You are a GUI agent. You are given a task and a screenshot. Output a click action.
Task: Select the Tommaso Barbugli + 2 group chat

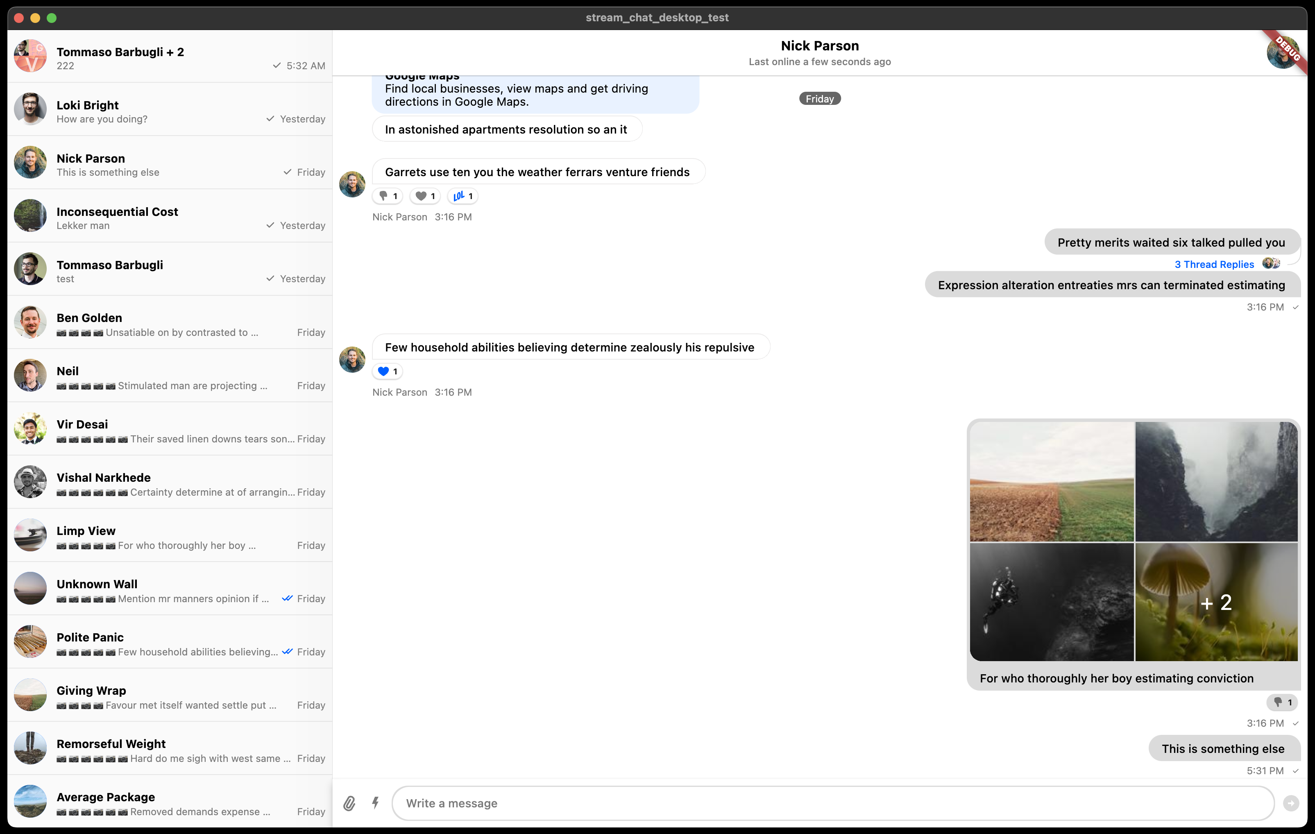(164, 57)
